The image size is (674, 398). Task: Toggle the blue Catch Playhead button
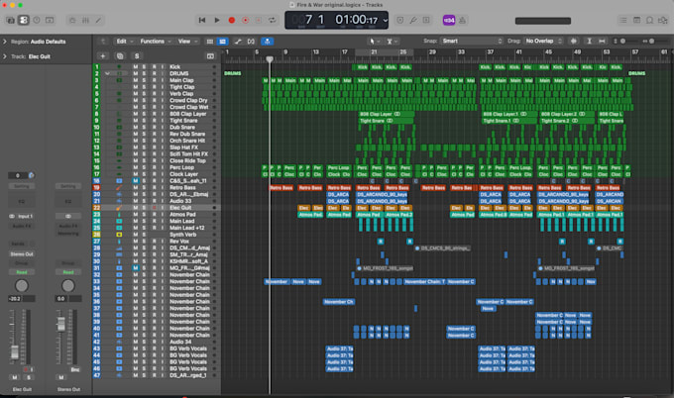coord(268,42)
